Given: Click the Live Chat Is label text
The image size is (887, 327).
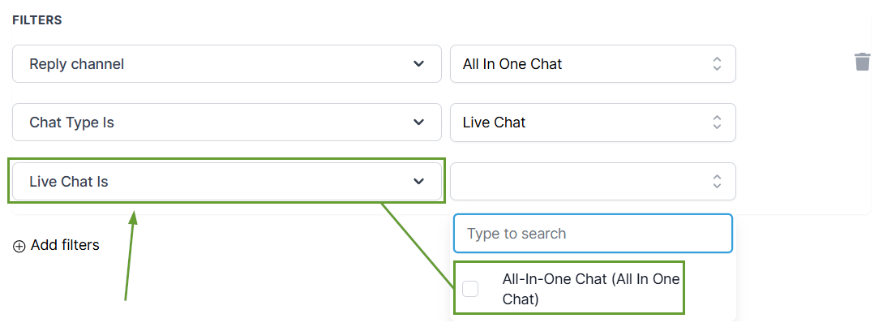Looking at the screenshot, I should tap(69, 182).
